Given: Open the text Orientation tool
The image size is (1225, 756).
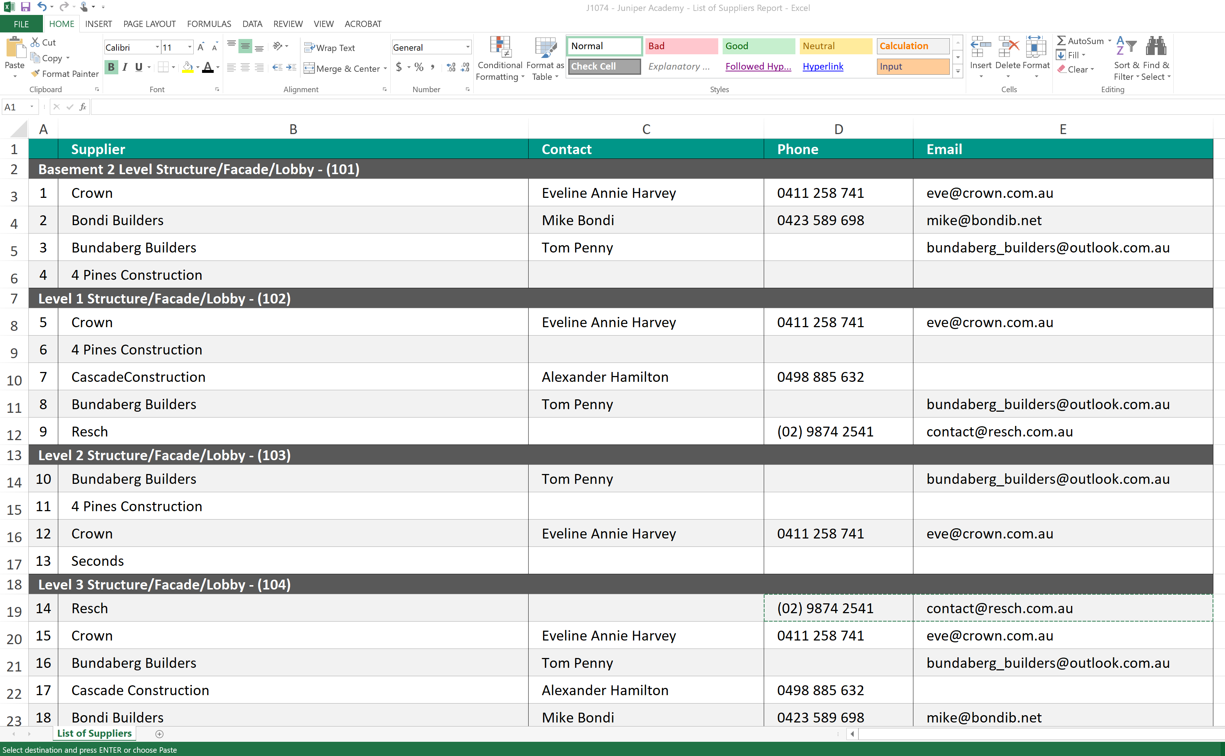Looking at the screenshot, I should (278, 47).
